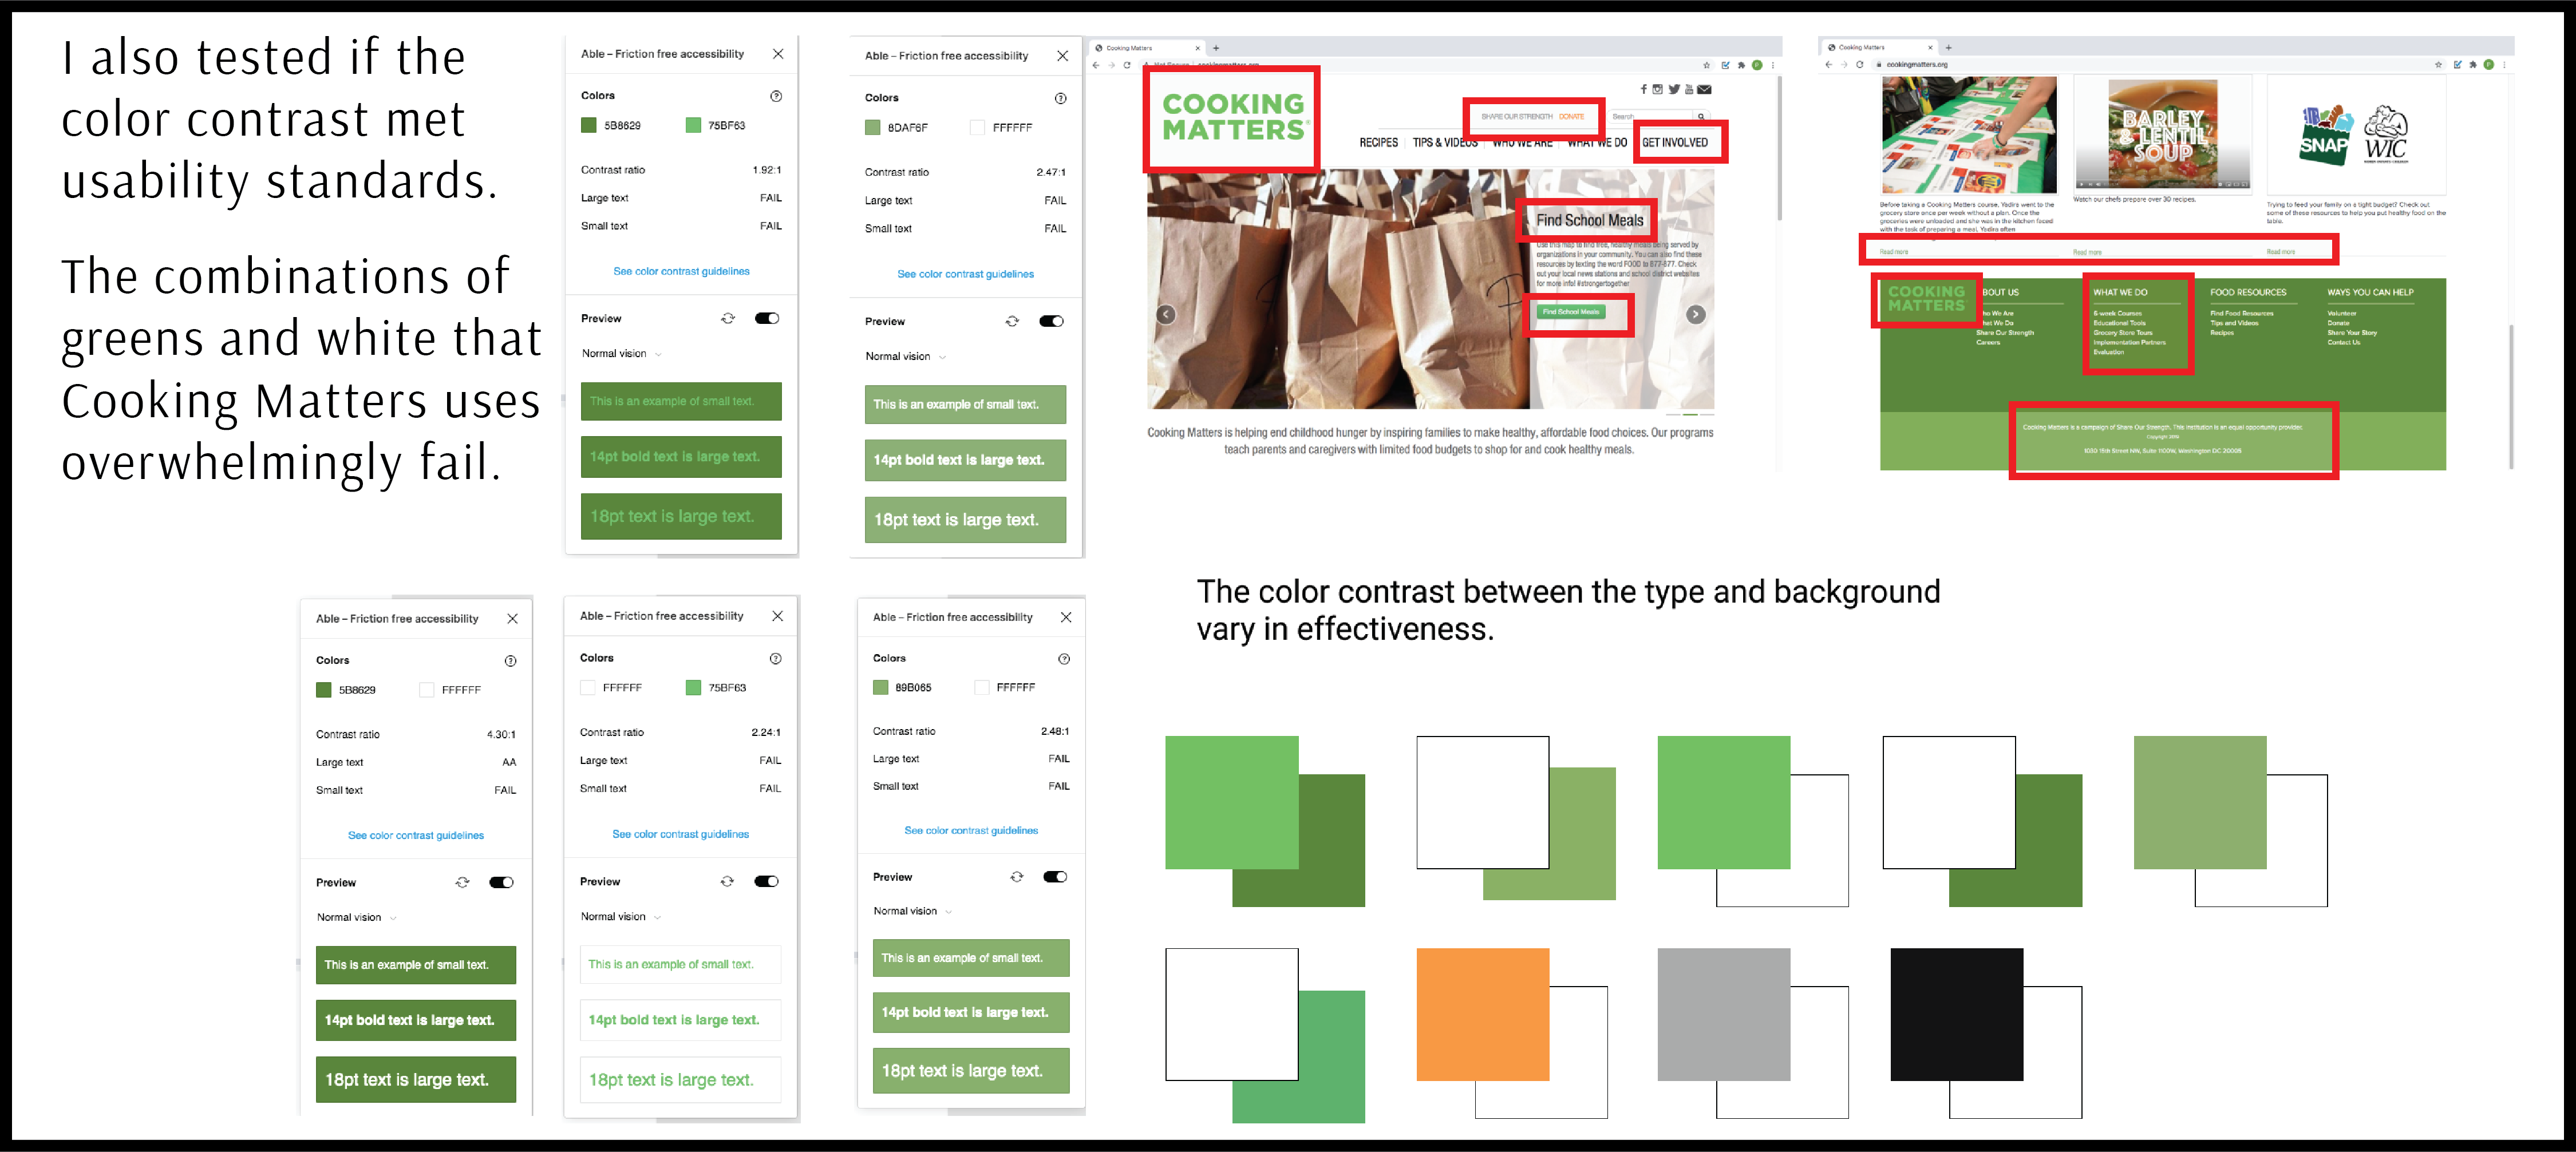
Task: Open the Read more link under the SNAP WIC card
Action: (2281, 252)
